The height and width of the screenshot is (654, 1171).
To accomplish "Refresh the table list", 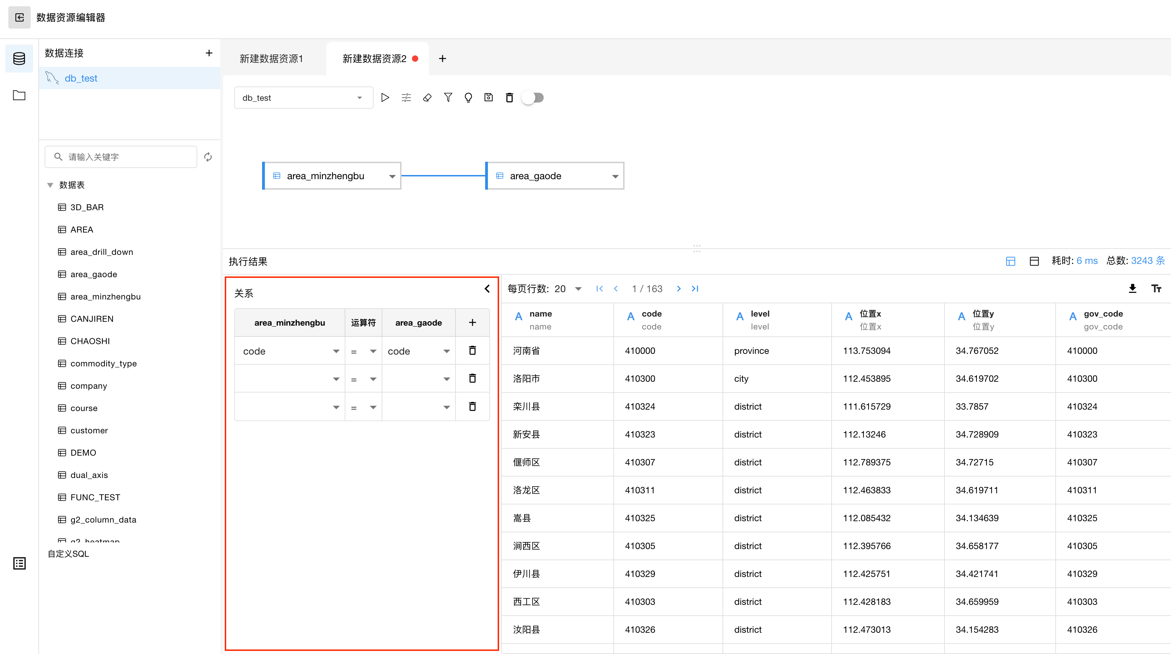I will click(208, 157).
